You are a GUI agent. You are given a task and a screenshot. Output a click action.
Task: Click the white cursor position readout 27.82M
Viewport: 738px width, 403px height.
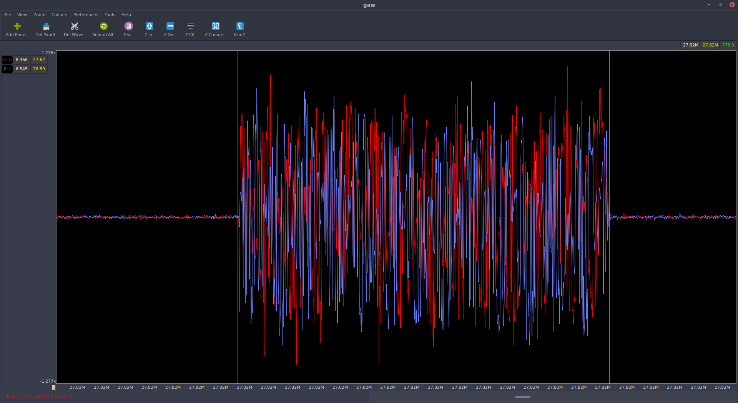tap(690, 45)
